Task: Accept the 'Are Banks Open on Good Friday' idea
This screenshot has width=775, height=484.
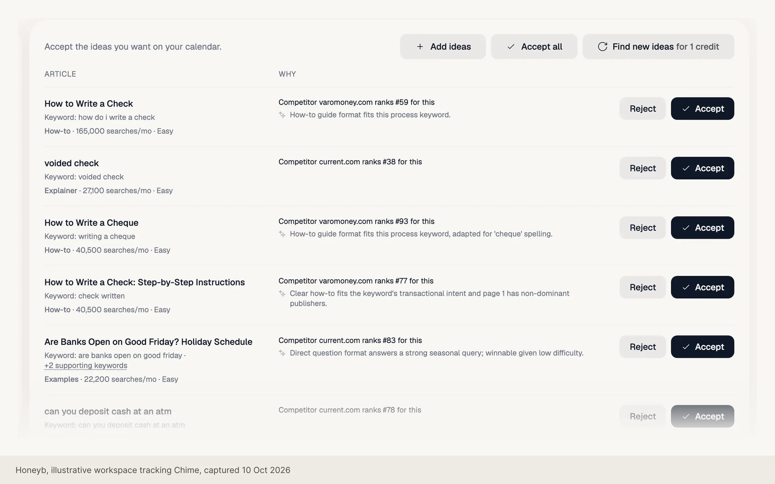Action: coord(702,347)
